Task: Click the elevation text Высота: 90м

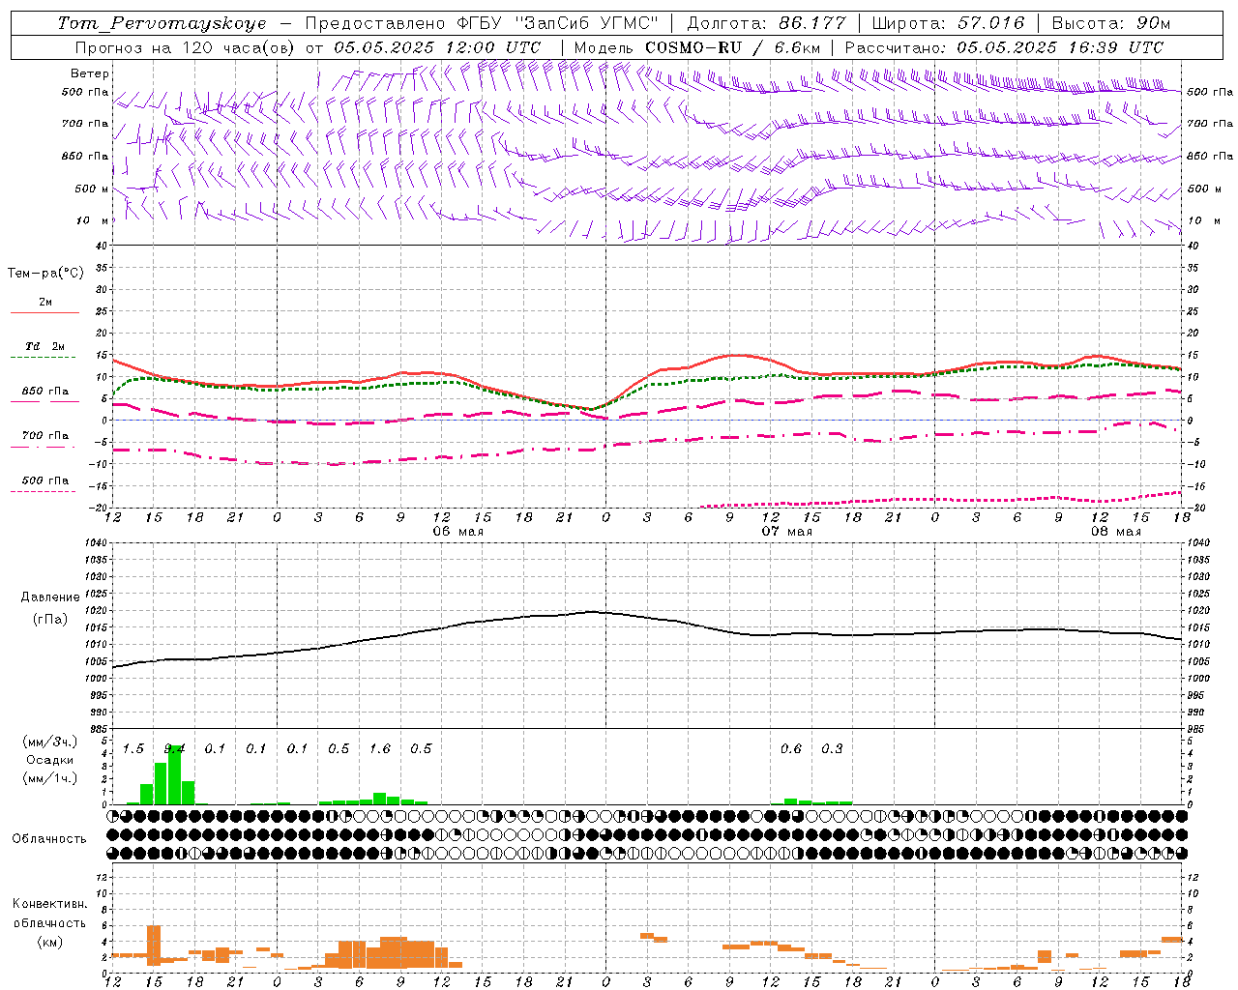Action: (x=1111, y=23)
